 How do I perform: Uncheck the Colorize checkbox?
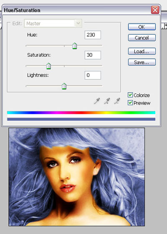coord(130,95)
